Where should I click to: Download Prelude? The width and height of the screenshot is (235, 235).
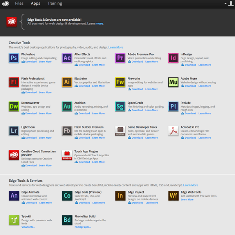[188, 114]
